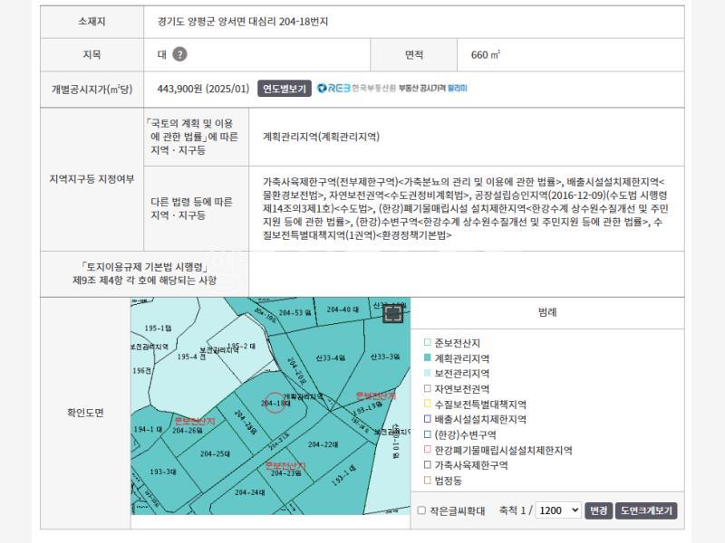Click the land price 443,900원 (2025/01)
The image size is (725, 543).
pyautogui.click(x=203, y=89)
